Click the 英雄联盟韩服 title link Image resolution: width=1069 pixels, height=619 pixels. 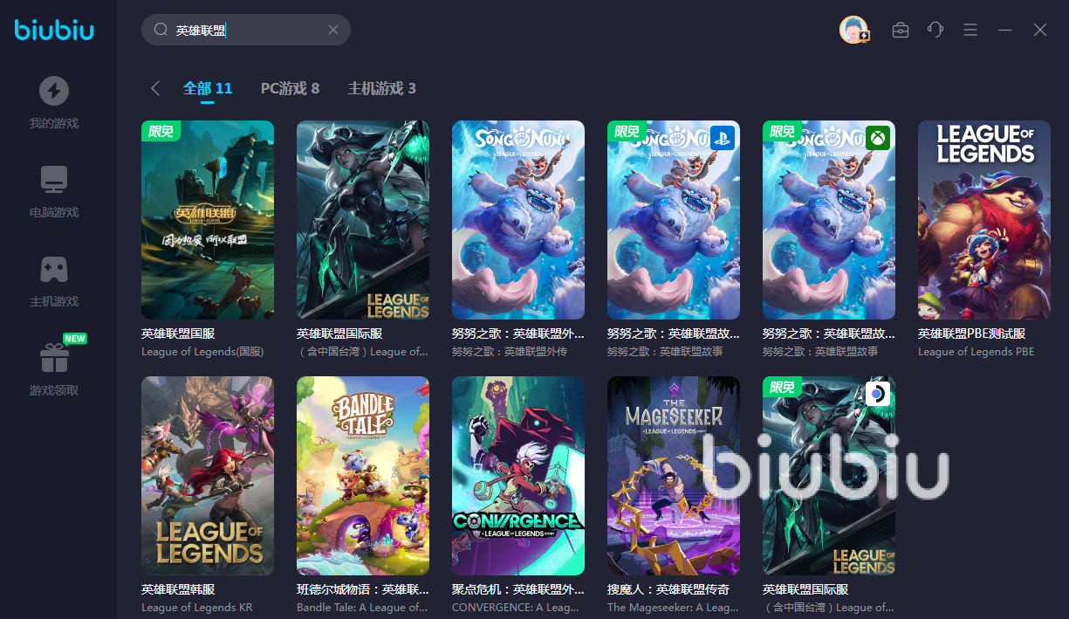pyautogui.click(x=178, y=589)
